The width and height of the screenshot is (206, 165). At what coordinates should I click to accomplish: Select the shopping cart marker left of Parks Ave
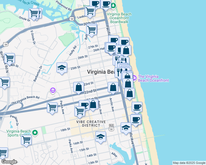(52, 108)
